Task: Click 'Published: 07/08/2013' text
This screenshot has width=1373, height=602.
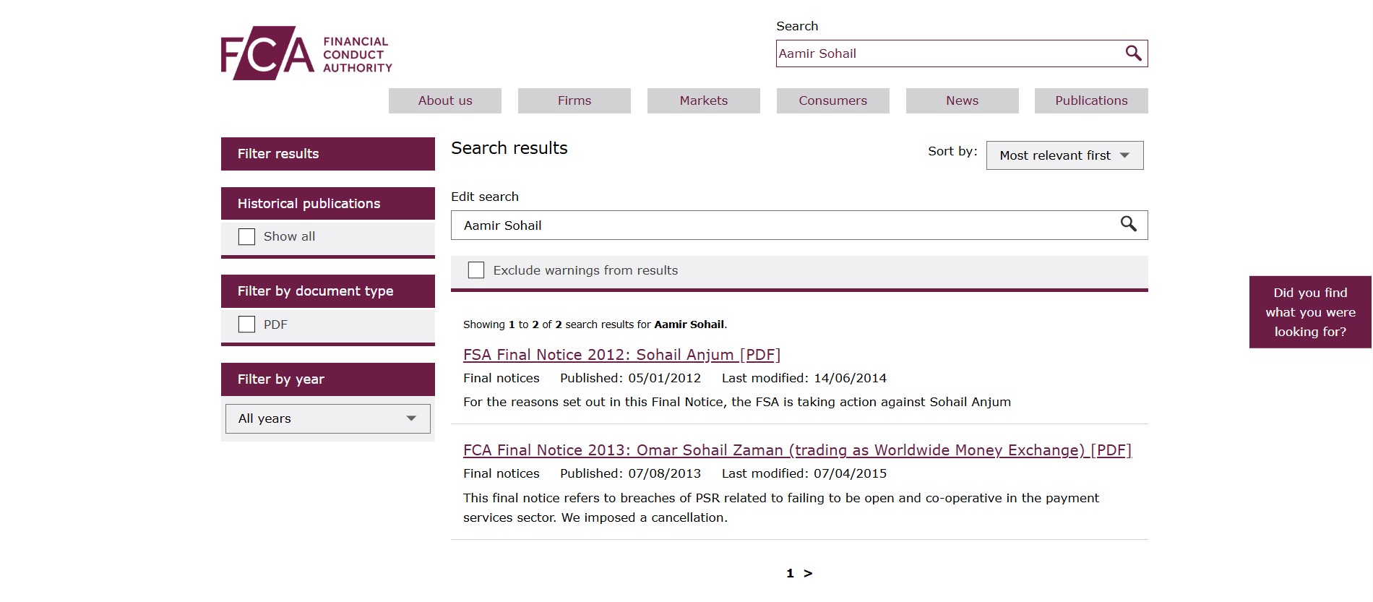Action: click(630, 473)
